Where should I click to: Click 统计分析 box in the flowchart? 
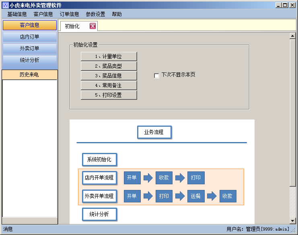point(99,214)
